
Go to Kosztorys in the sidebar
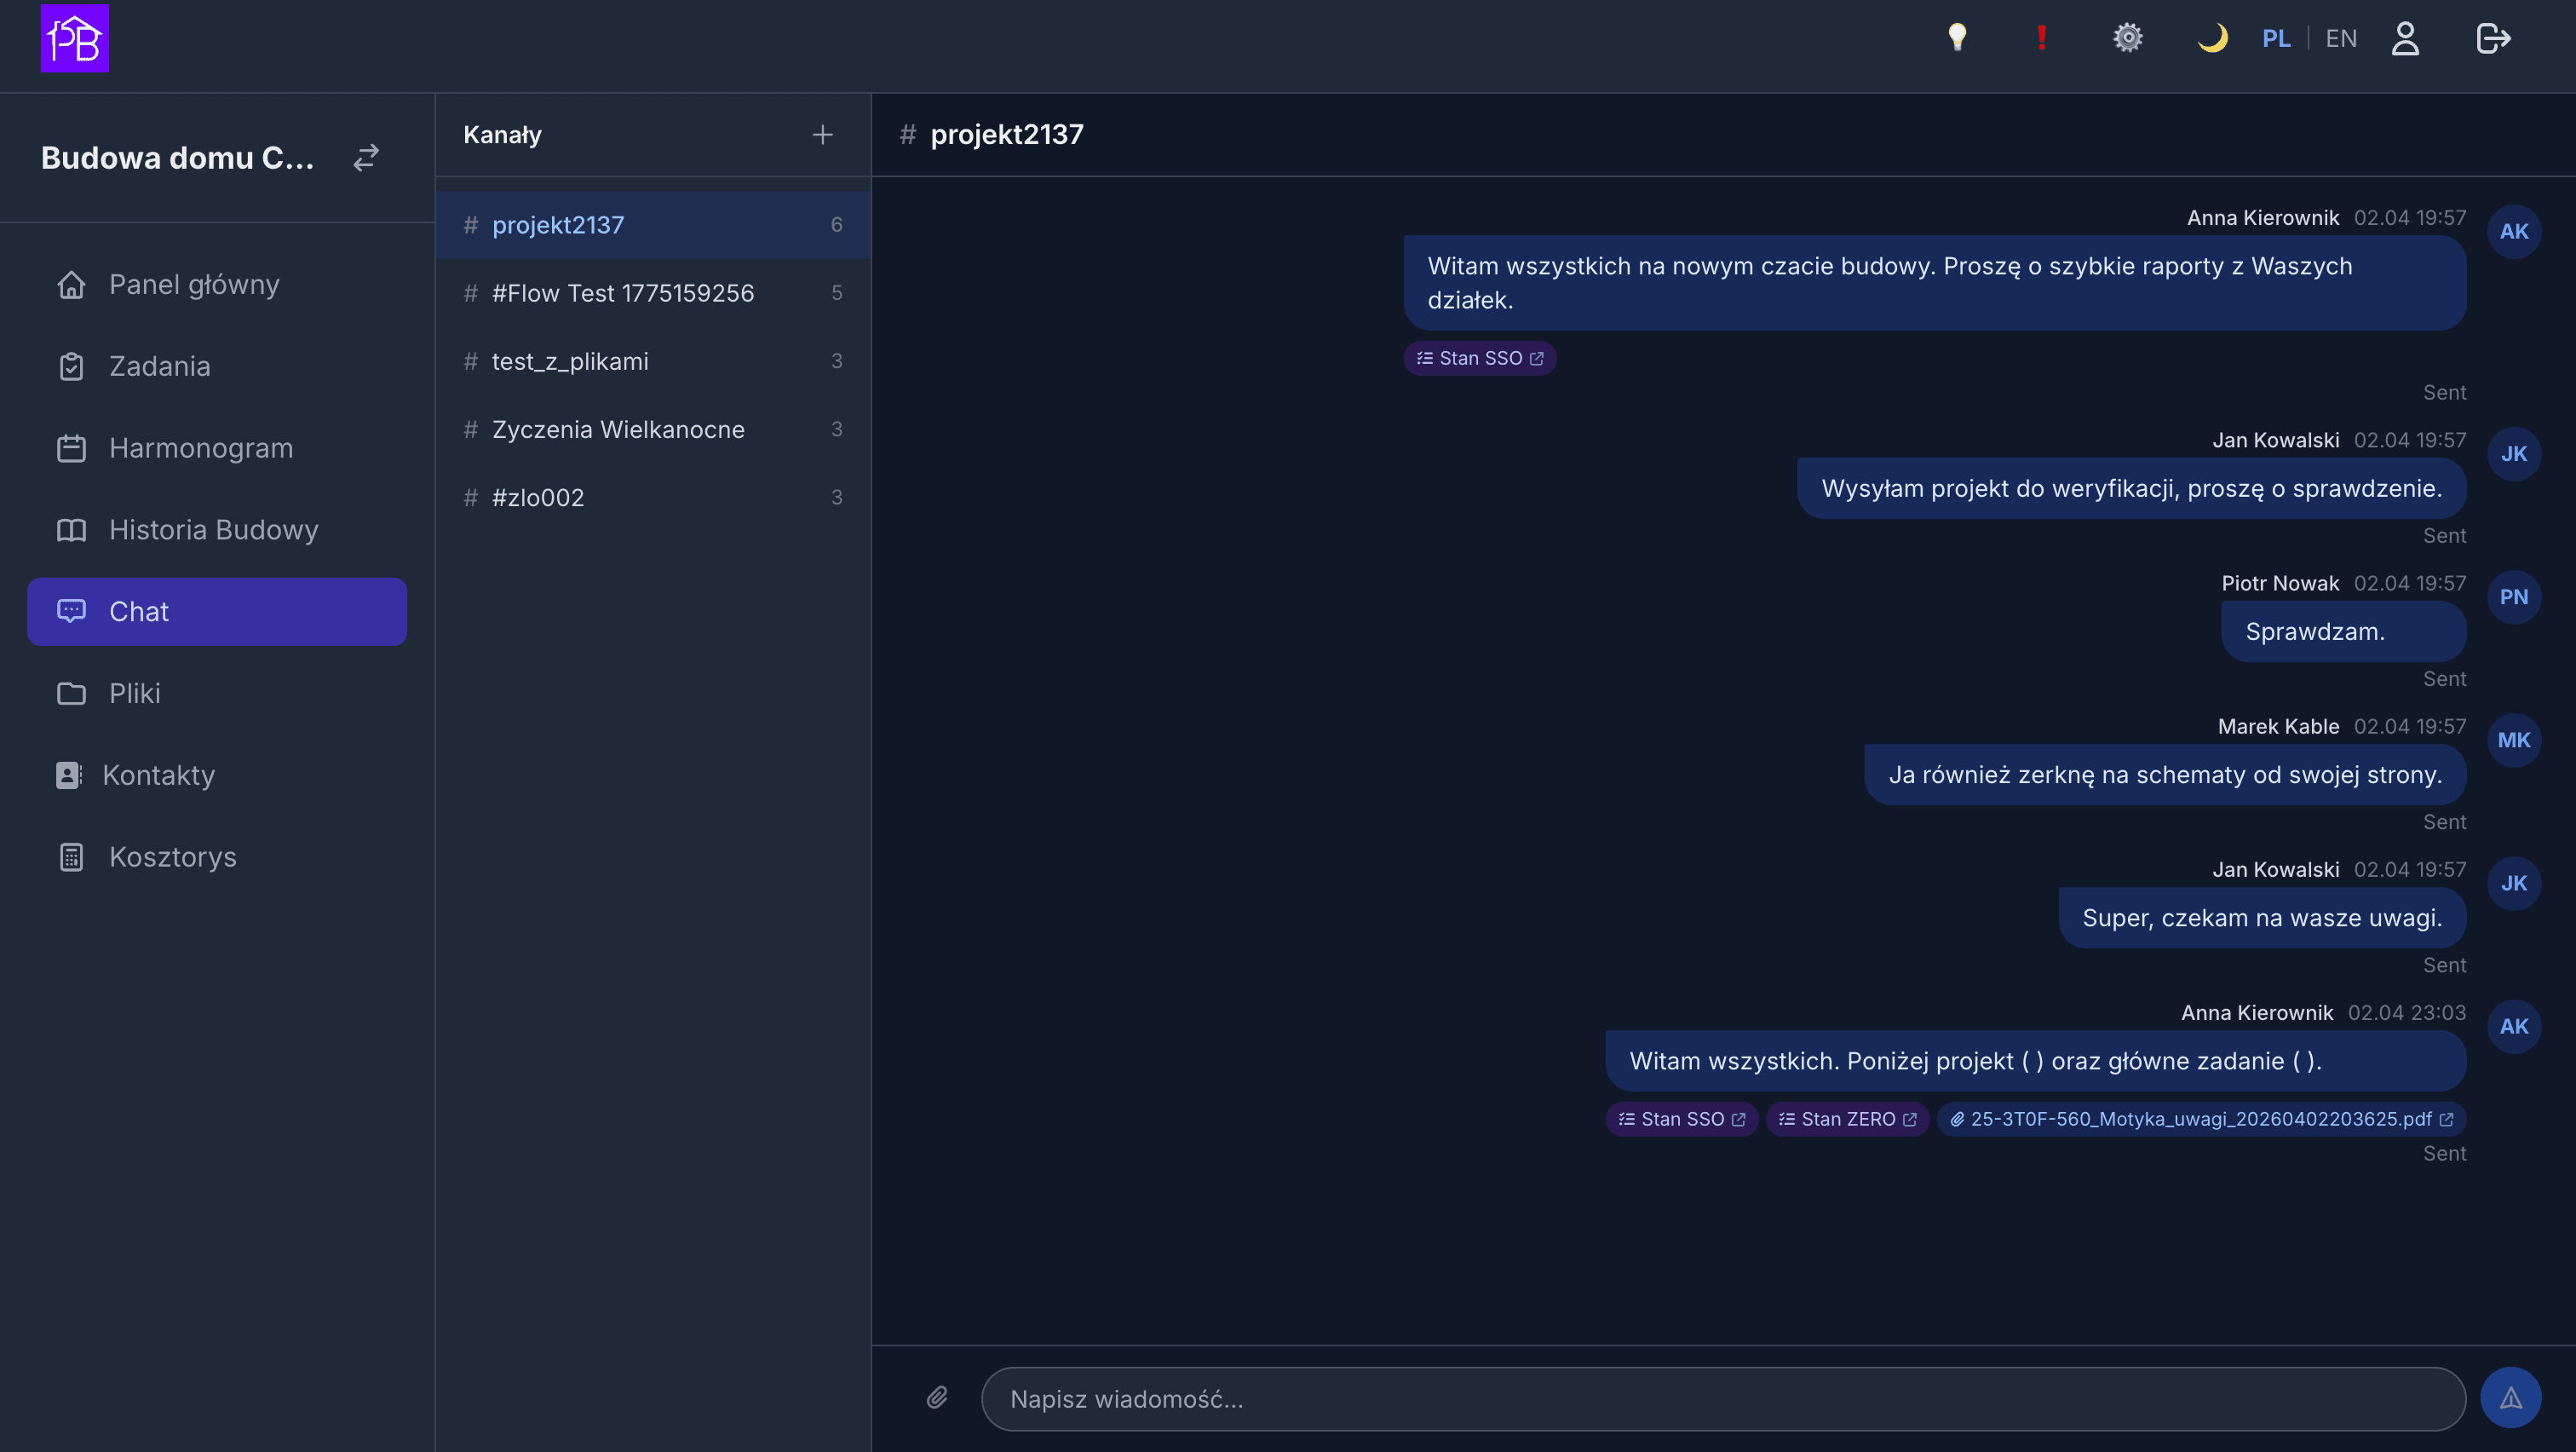tap(172, 857)
